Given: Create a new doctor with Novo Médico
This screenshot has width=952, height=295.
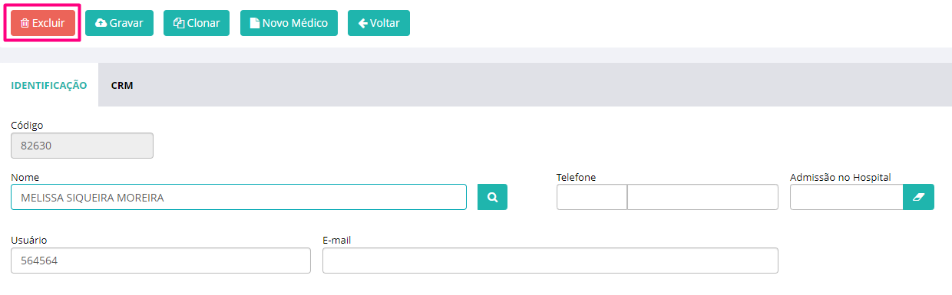Looking at the screenshot, I should (x=289, y=23).
